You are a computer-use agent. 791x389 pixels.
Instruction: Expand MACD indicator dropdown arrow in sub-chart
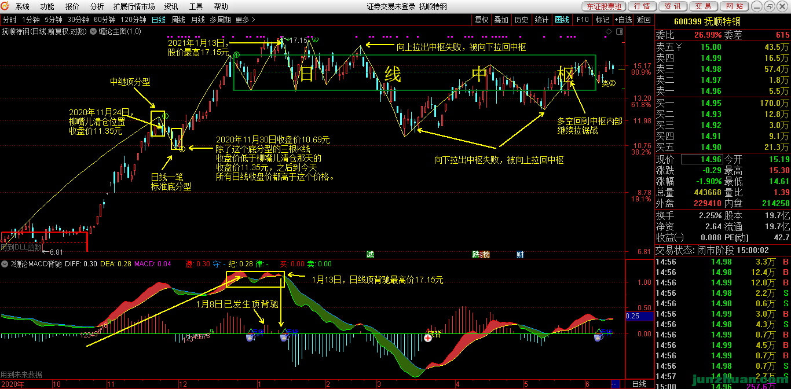point(5,264)
